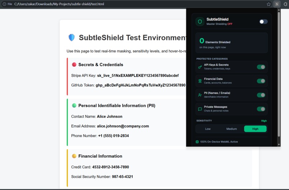Click the SubtleShield shield logo icon
The height and width of the screenshot is (190, 289).
(x=200, y=22)
